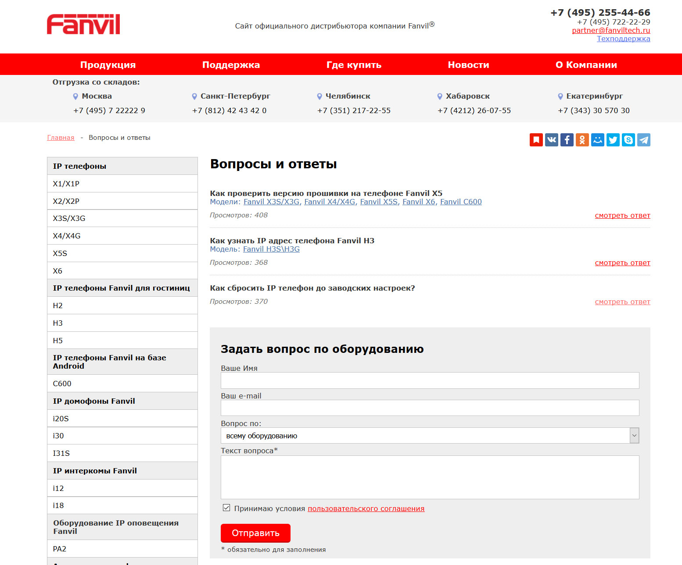The height and width of the screenshot is (565, 682).
Task: Select H3 in sidebar
Action: [122, 323]
